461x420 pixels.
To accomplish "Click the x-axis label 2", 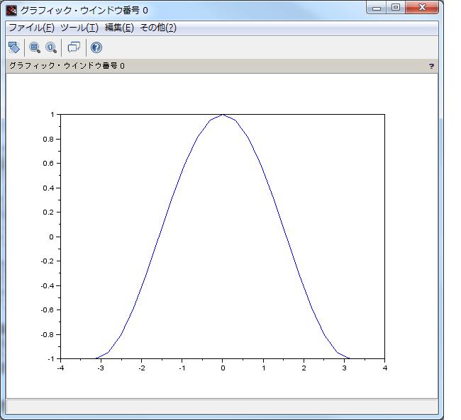I will (304, 368).
